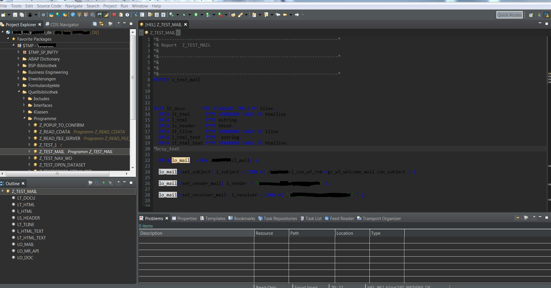This screenshot has width=551, height=288.
Task: Click the Open Perspective icon
Action: [x=531, y=15]
